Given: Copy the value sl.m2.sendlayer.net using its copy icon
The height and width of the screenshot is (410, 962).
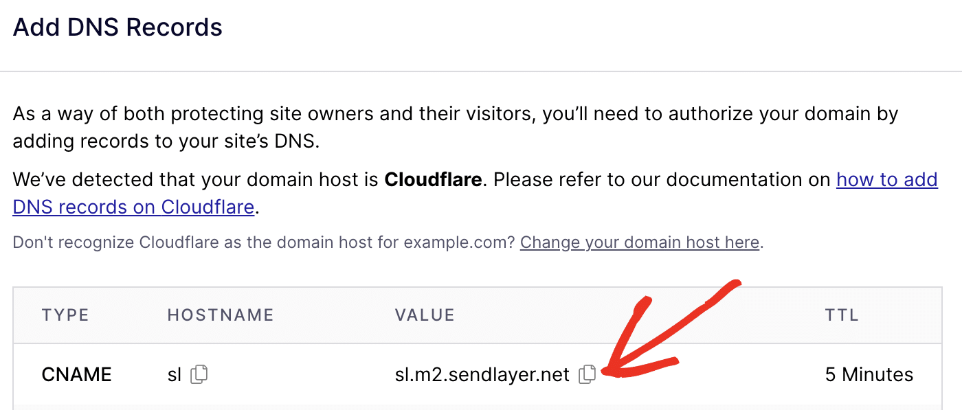Looking at the screenshot, I should 588,374.
